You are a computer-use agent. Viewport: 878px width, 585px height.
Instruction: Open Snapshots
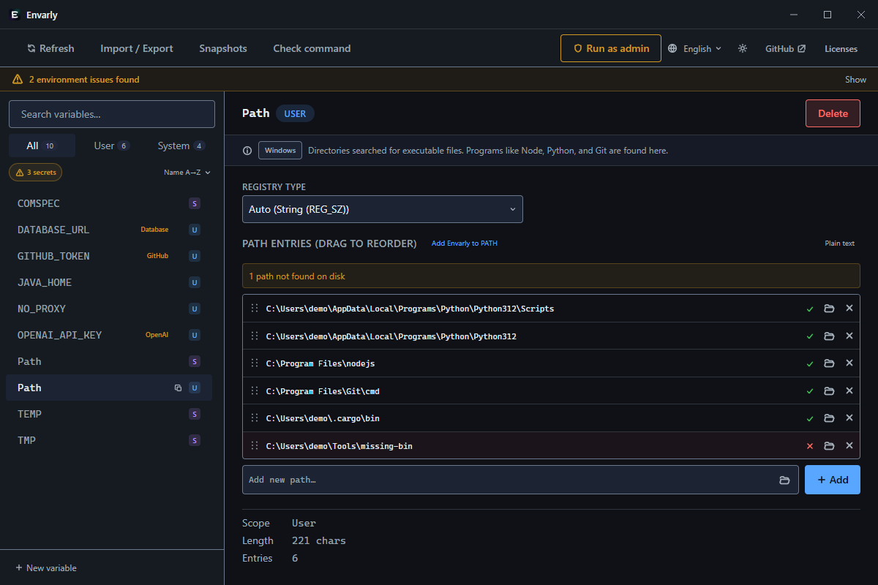pyautogui.click(x=223, y=48)
